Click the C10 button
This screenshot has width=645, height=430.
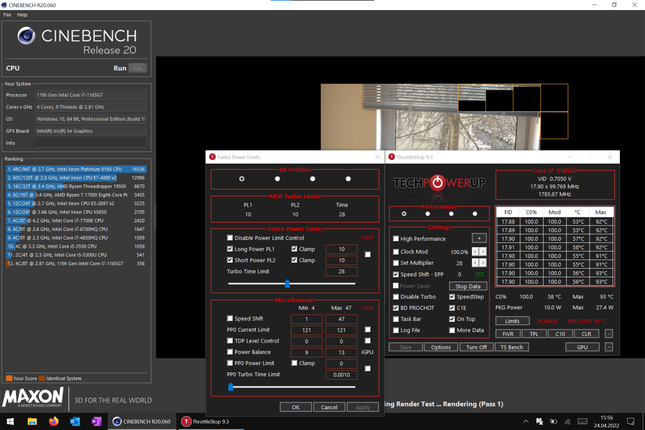[560, 334]
